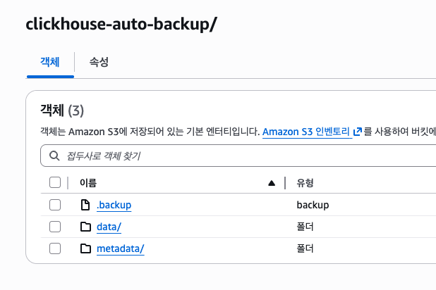Image resolution: width=436 pixels, height=290 pixels.
Task: Sort objects by the 유형 column header
Action: coord(305,183)
